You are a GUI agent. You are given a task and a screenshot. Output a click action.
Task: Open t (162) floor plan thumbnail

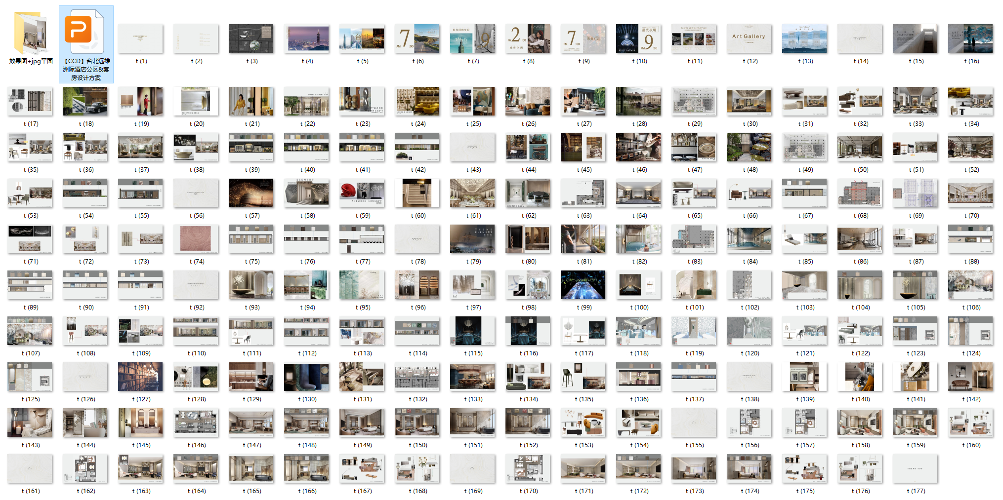pyautogui.click(x=85, y=468)
